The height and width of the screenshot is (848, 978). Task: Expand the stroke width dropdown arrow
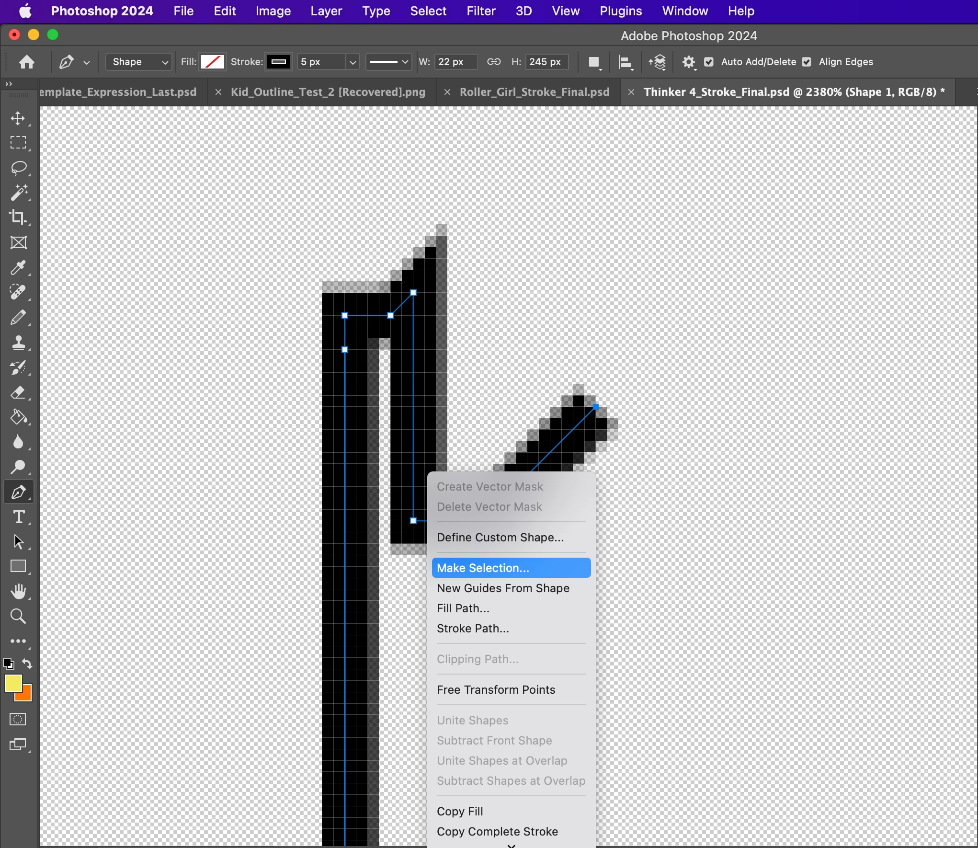click(x=353, y=62)
